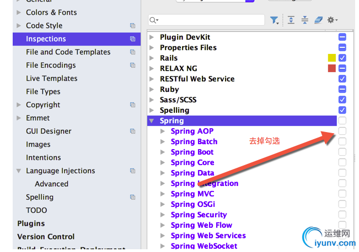The height and width of the screenshot is (252, 359).
Task: Enable the Spring Boot checkbox
Action: (x=342, y=152)
